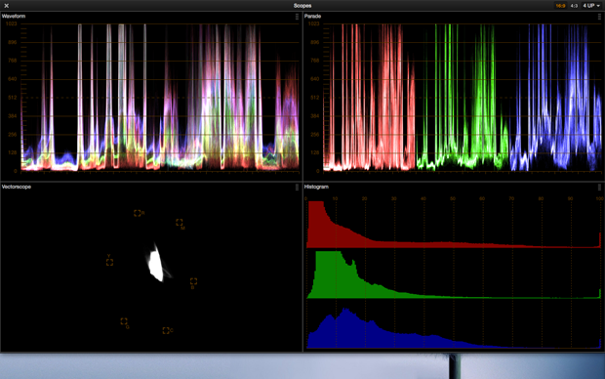Click the red channel histogram graph
Screen dimensions: 605x379
coord(454,225)
